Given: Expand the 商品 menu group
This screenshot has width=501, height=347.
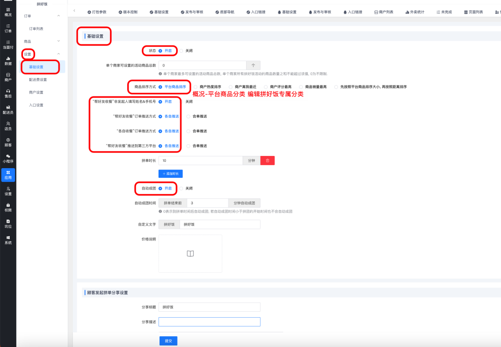Looking at the screenshot, I should pos(59,42).
